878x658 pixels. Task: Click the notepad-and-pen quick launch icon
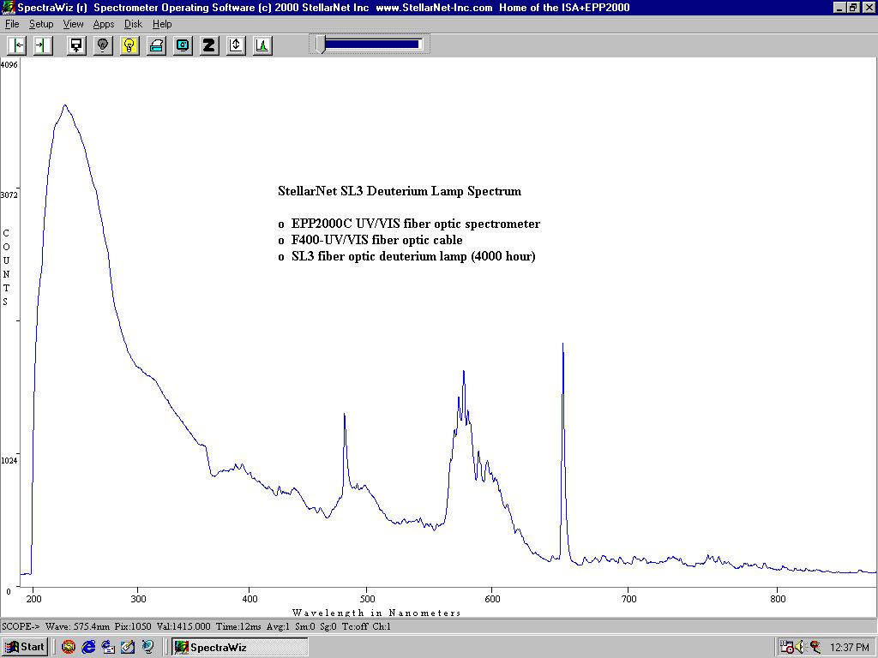[x=128, y=648]
